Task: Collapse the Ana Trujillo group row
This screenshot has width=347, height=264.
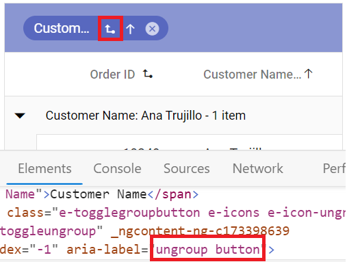Action: click(x=20, y=116)
